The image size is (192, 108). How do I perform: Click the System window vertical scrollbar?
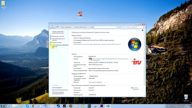144,58
